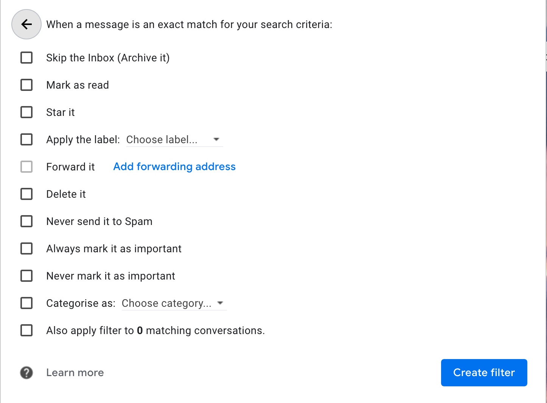Enable the Star it action

click(26, 112)
